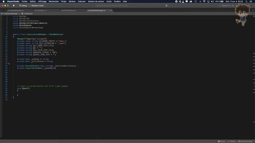Image resolution: width=255 pixels, height=143 pixels.
Task: Open the Outils menu
Action: pos(109,2)
